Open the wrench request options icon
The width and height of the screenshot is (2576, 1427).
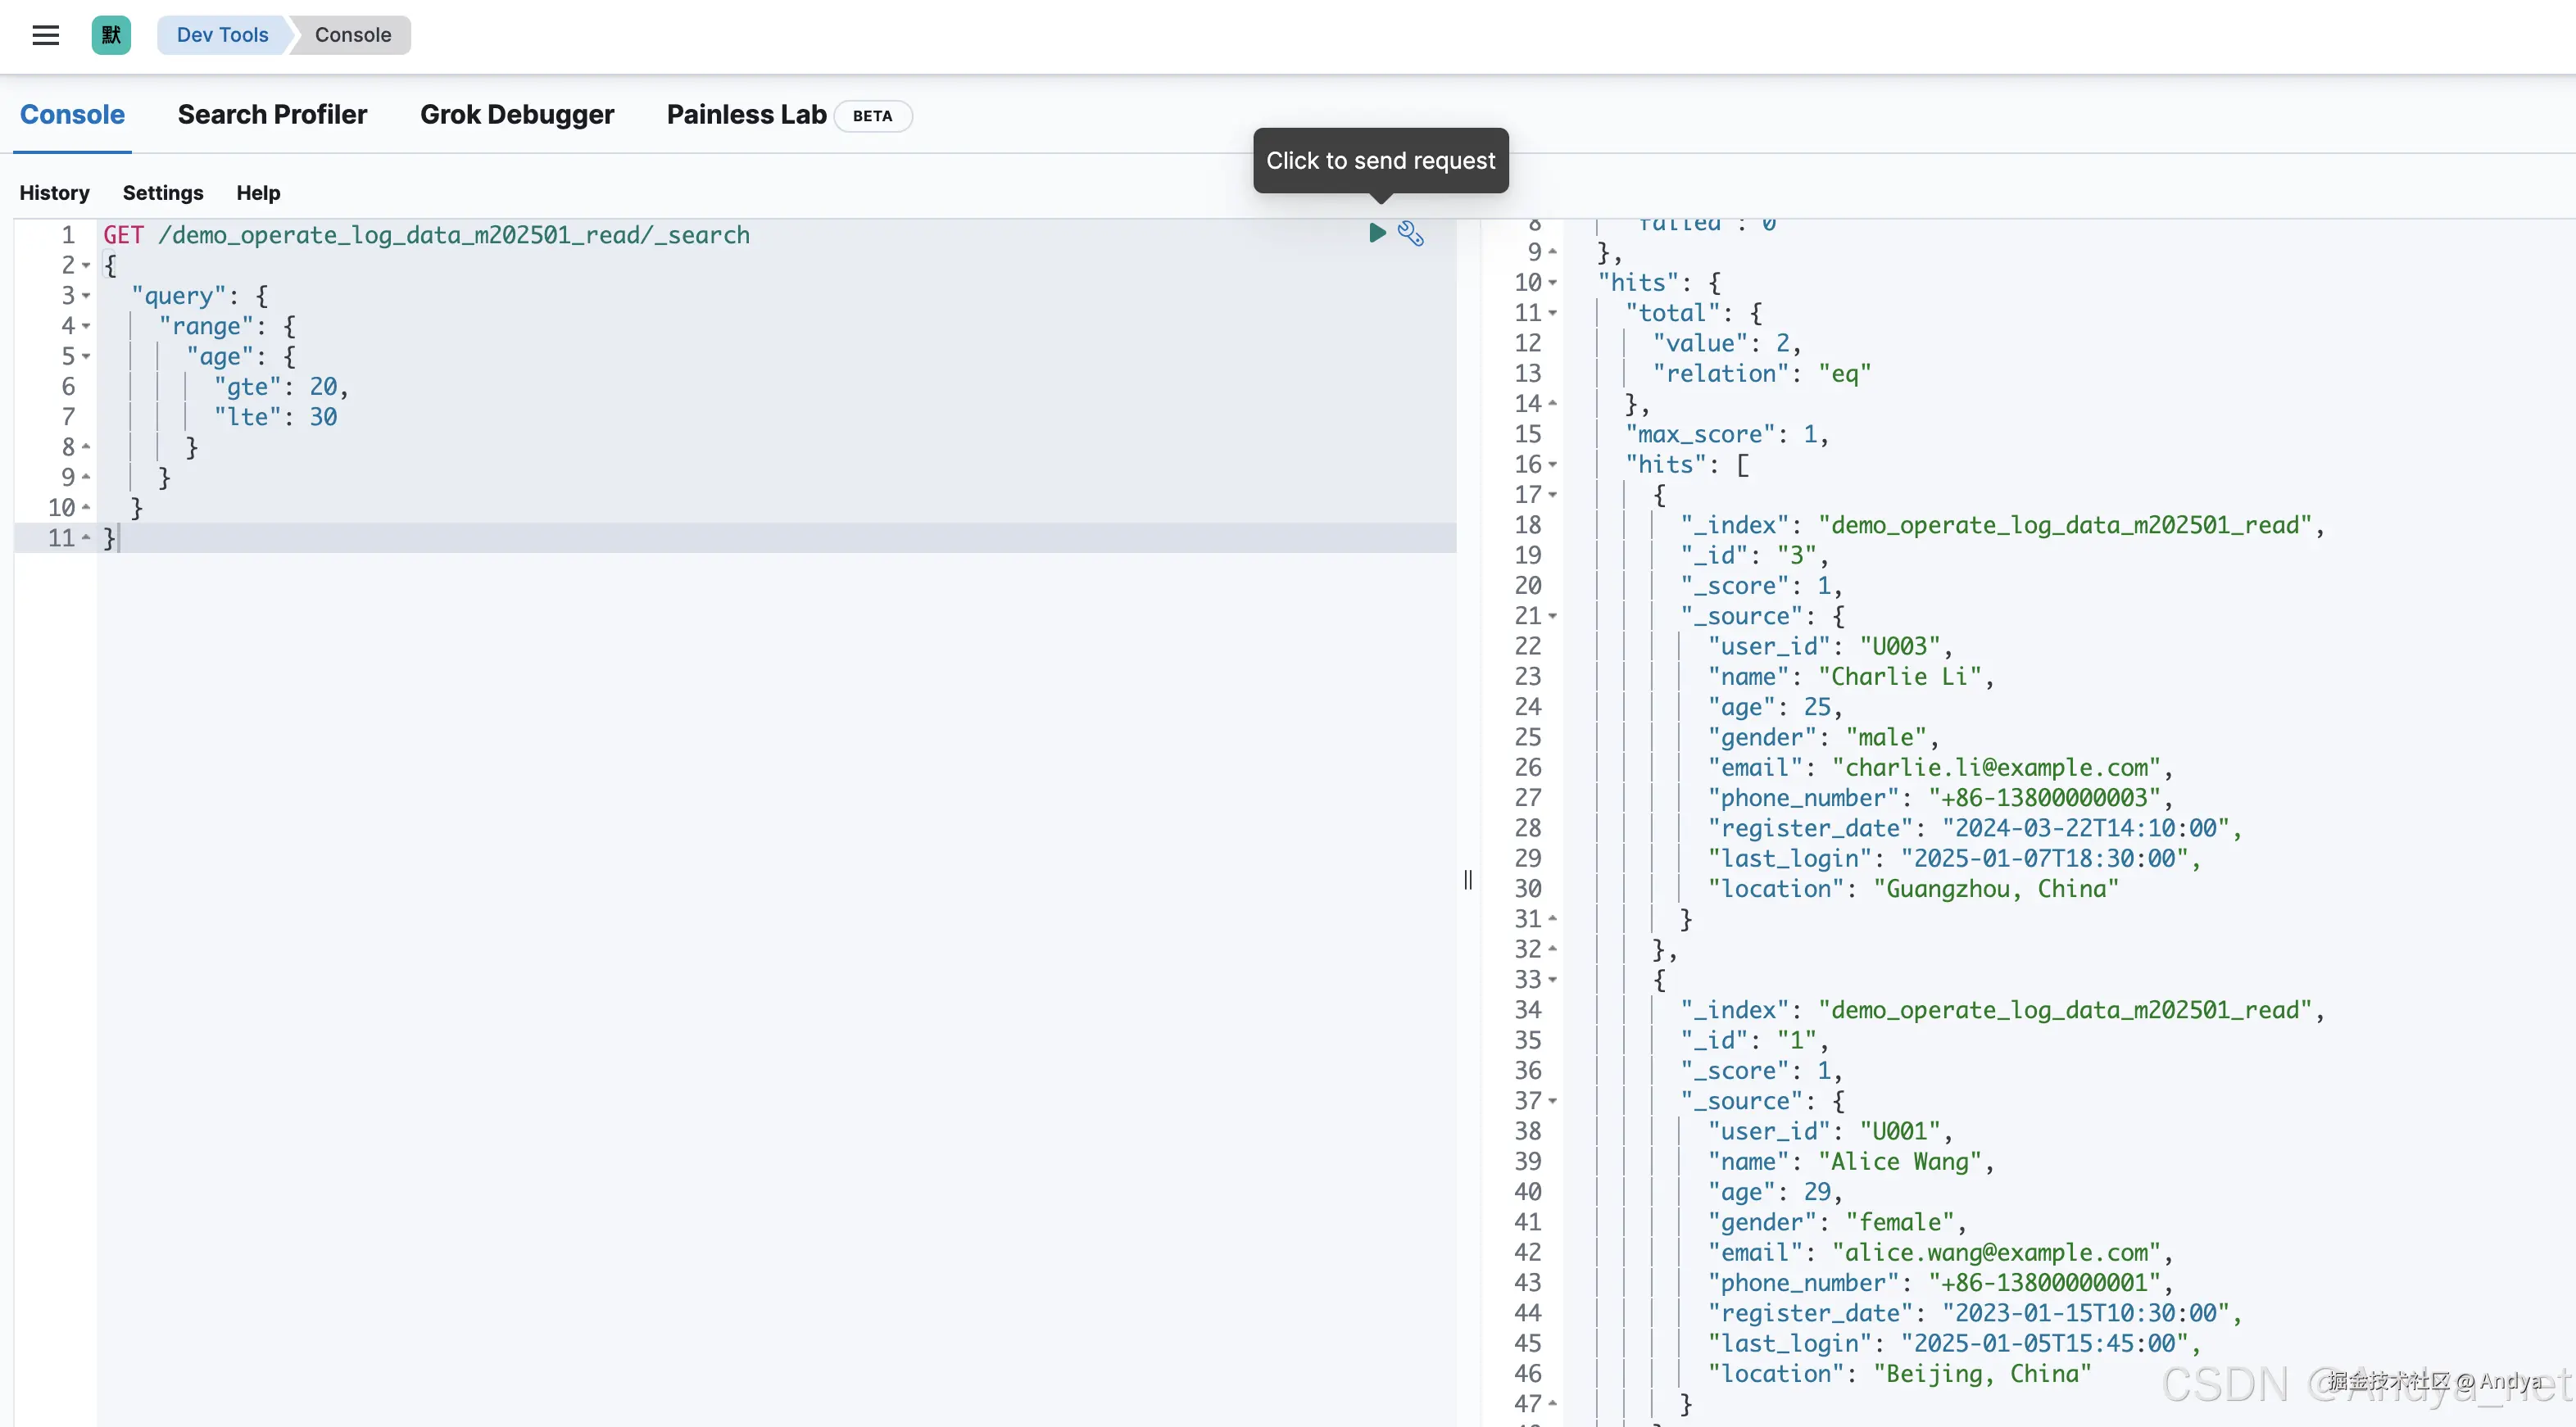1410,233
